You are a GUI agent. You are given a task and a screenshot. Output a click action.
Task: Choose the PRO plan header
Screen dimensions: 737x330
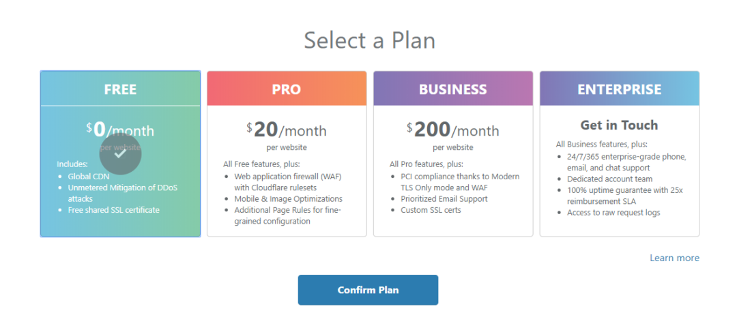(x=286, y=89)
